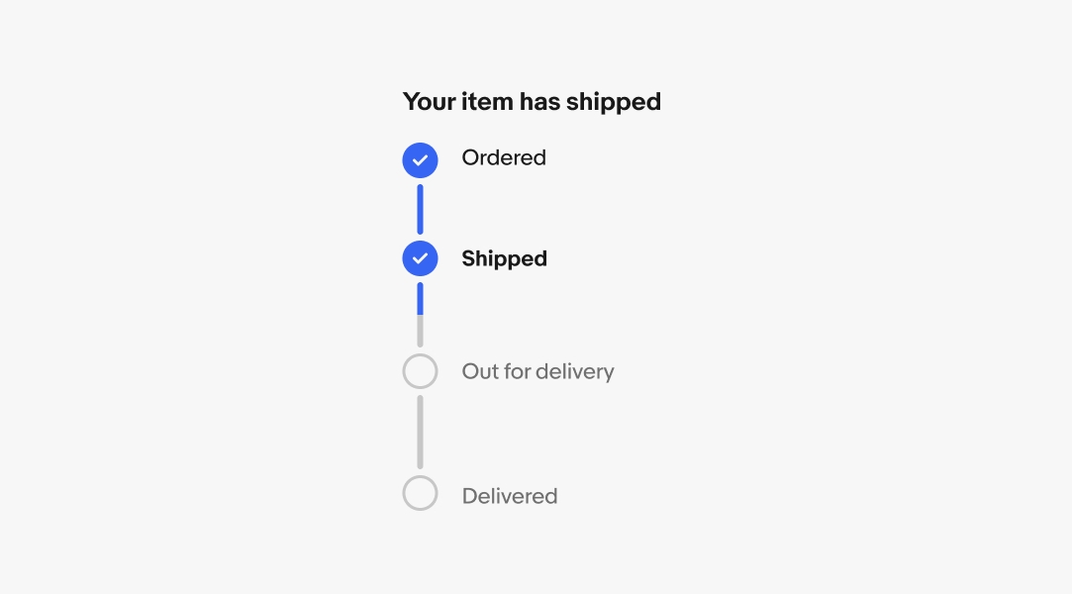This screenshot has height=594, width=1072.
Task: Click the word shipped in the heading
Action: 614,103
